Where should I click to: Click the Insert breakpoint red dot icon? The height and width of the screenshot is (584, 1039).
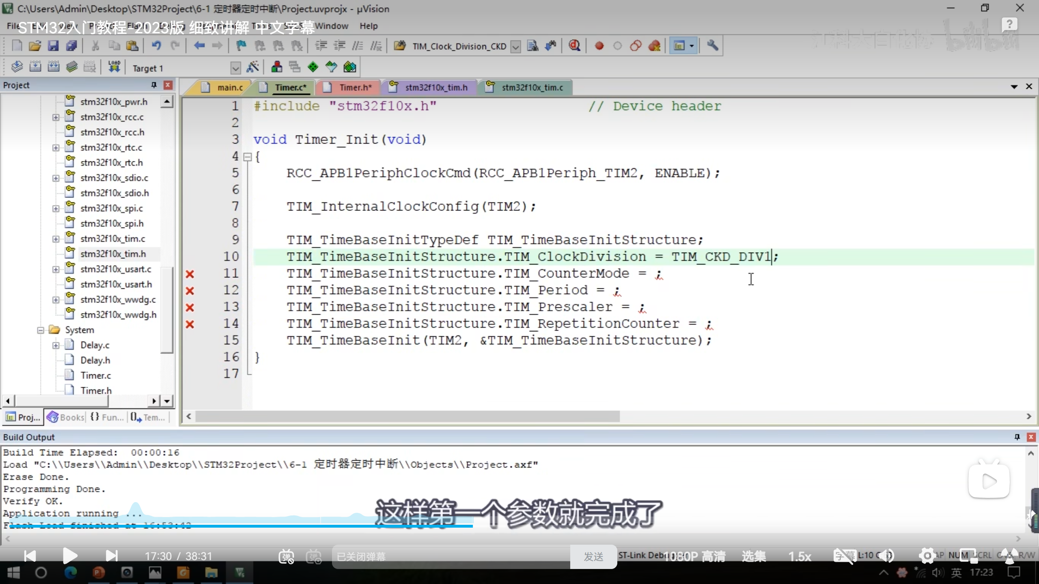(x=599, y=46)
